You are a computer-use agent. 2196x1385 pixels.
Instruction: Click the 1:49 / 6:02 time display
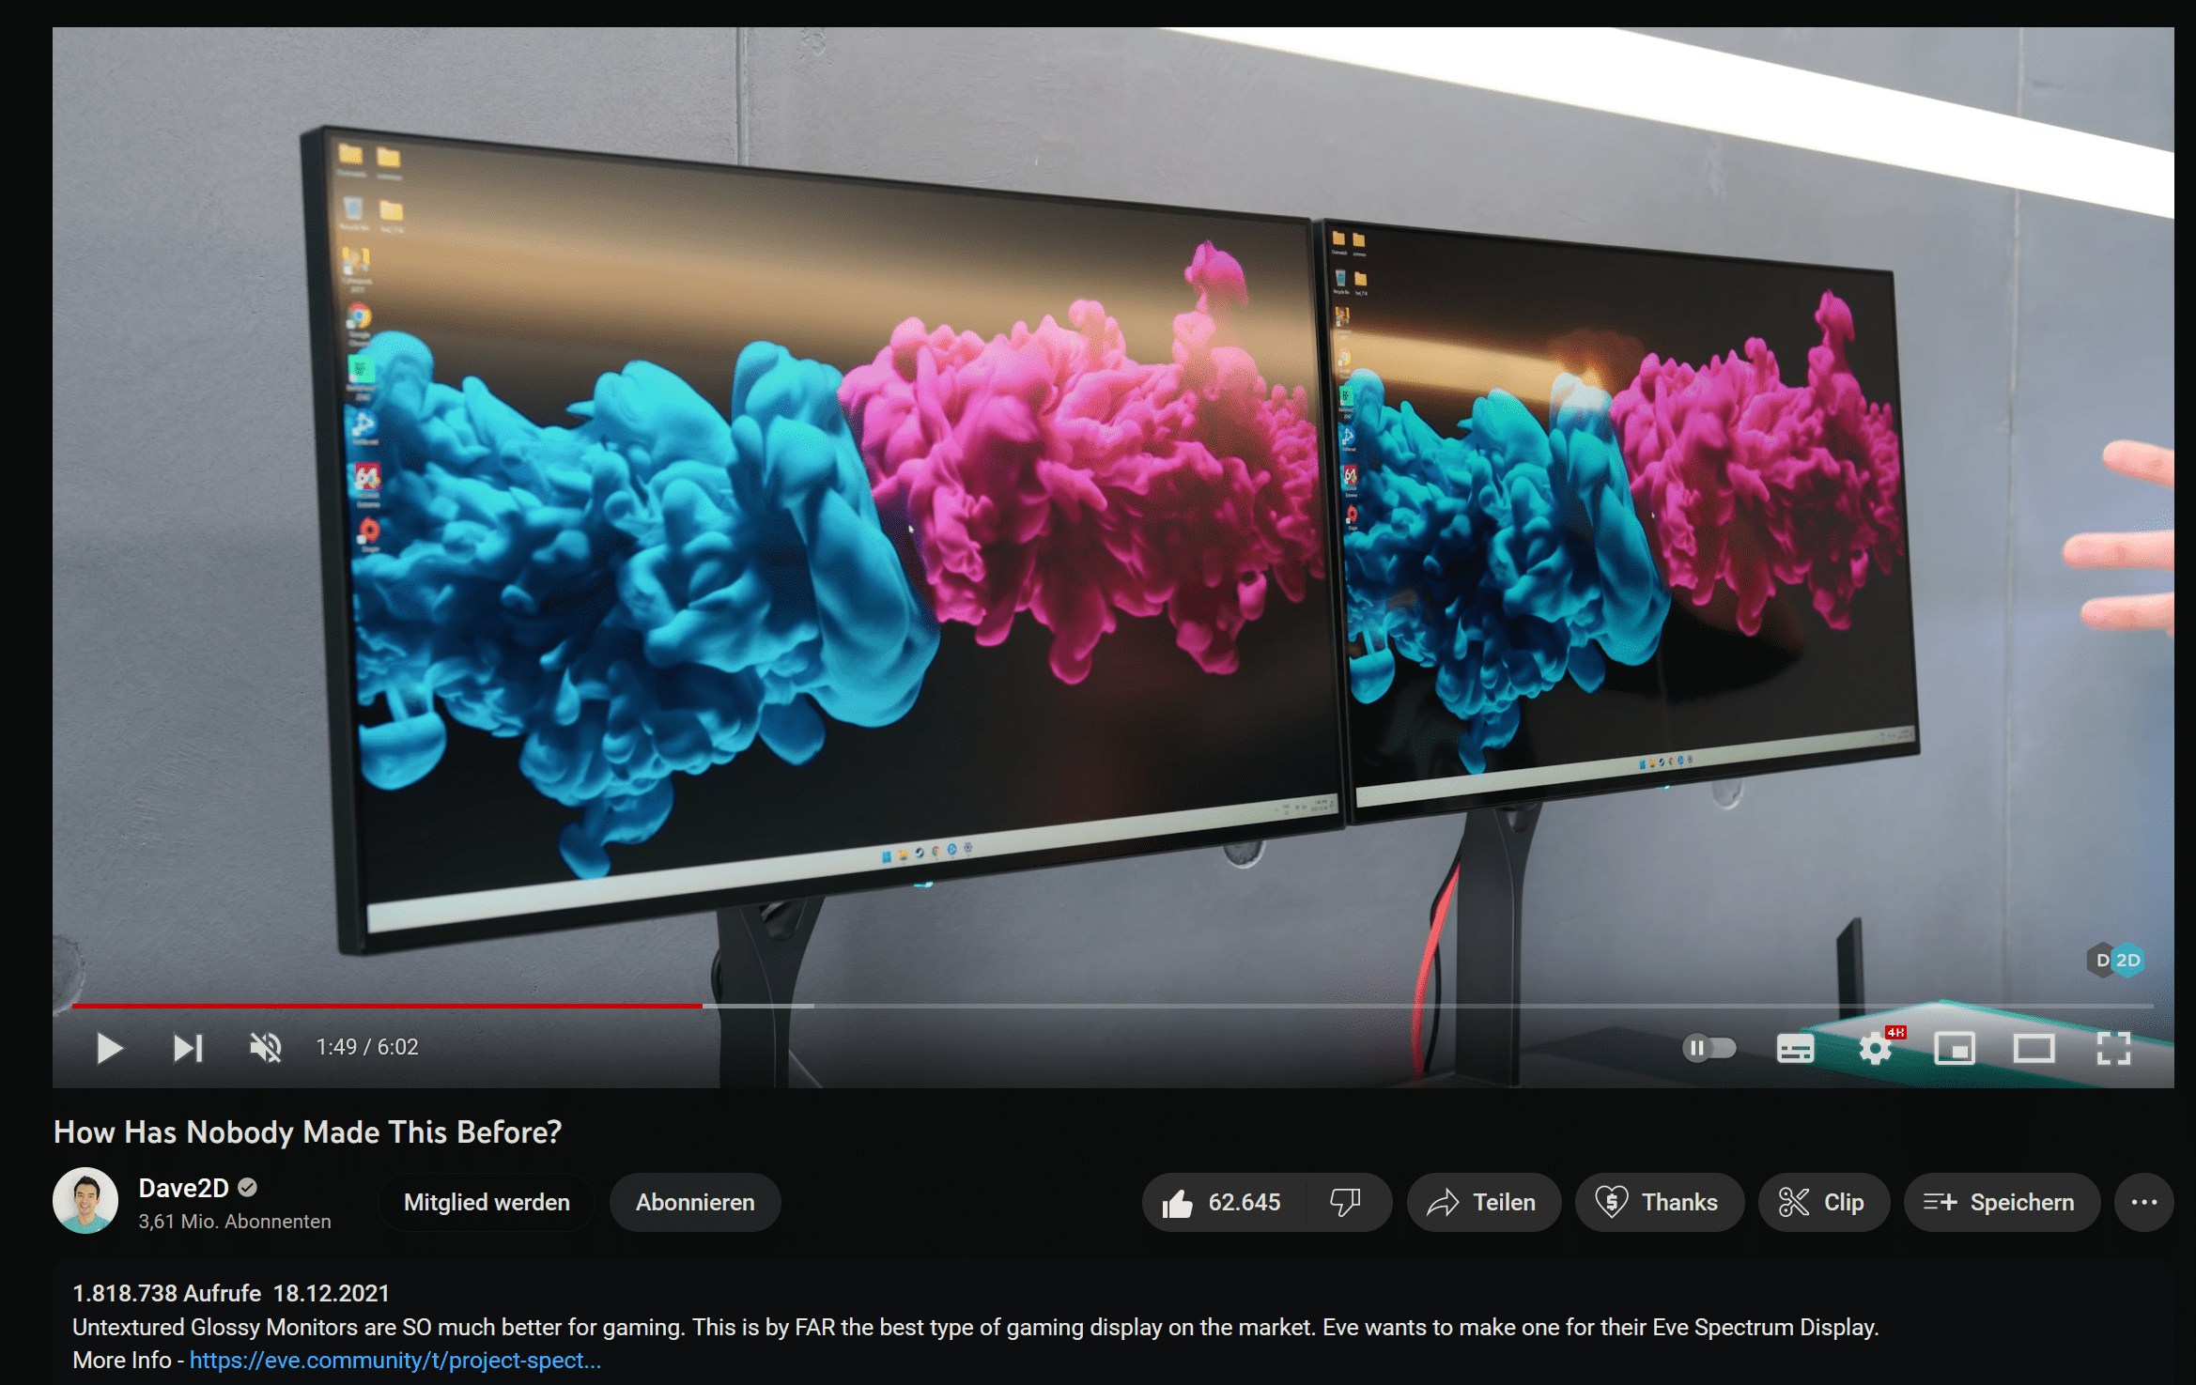tap(367, 1047)
